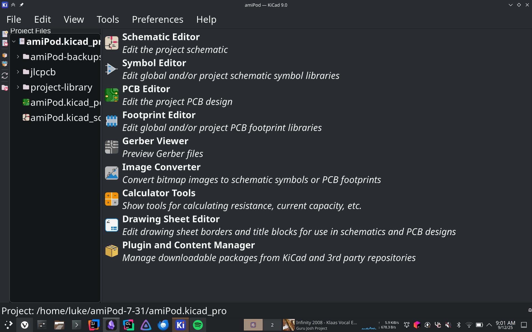This screenshot has height=332, width=532.
Task: Click the Wi-Fi tray icon
Action: point(469,325)
